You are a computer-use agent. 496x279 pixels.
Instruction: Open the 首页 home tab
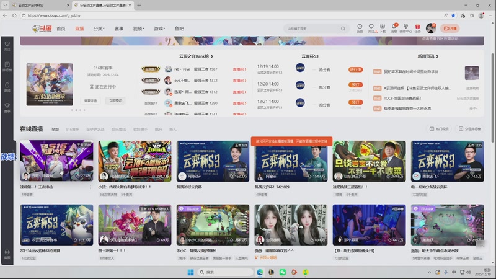(61, 29)
